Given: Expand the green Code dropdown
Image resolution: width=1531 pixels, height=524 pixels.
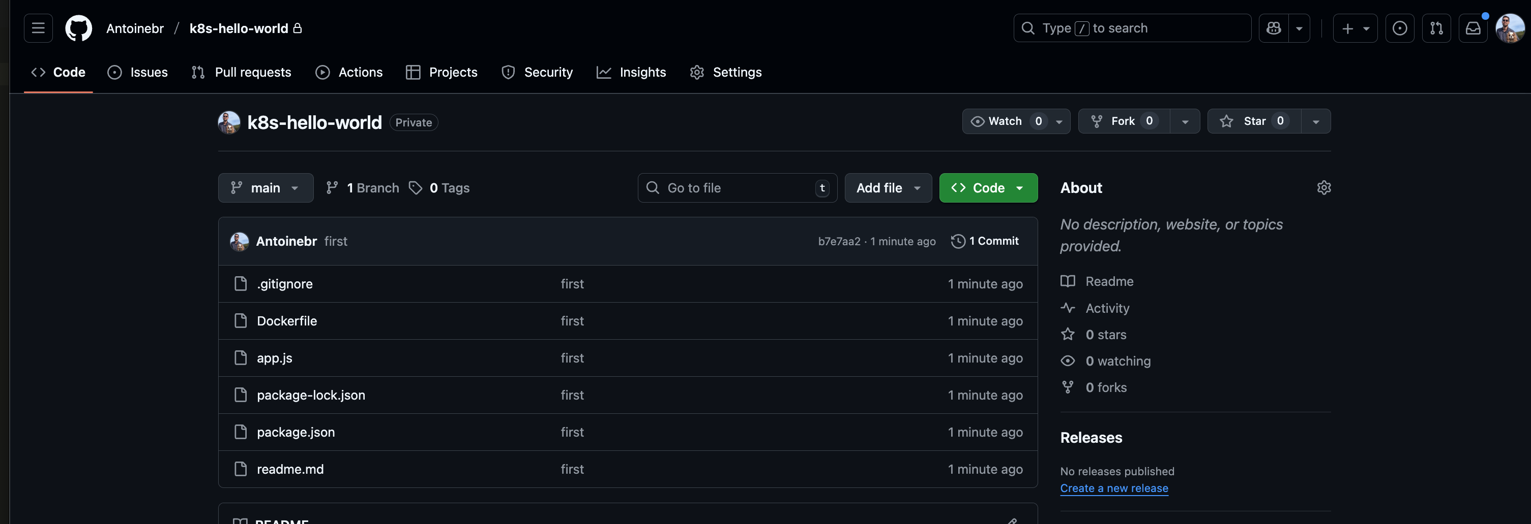Looking at the screenshot, I should point(988,187).
